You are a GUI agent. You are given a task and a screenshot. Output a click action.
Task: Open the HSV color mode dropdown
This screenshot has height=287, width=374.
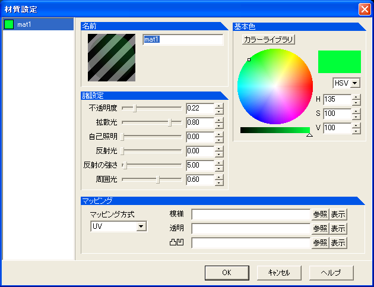[346, 83]
